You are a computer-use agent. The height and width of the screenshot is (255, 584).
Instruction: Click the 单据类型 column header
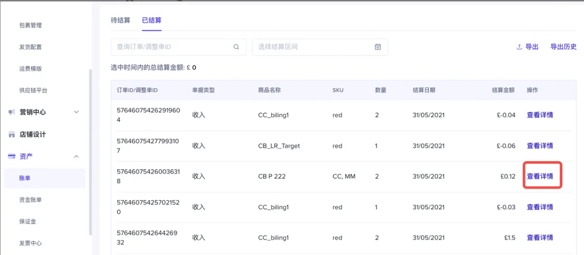tap(204, 90)
